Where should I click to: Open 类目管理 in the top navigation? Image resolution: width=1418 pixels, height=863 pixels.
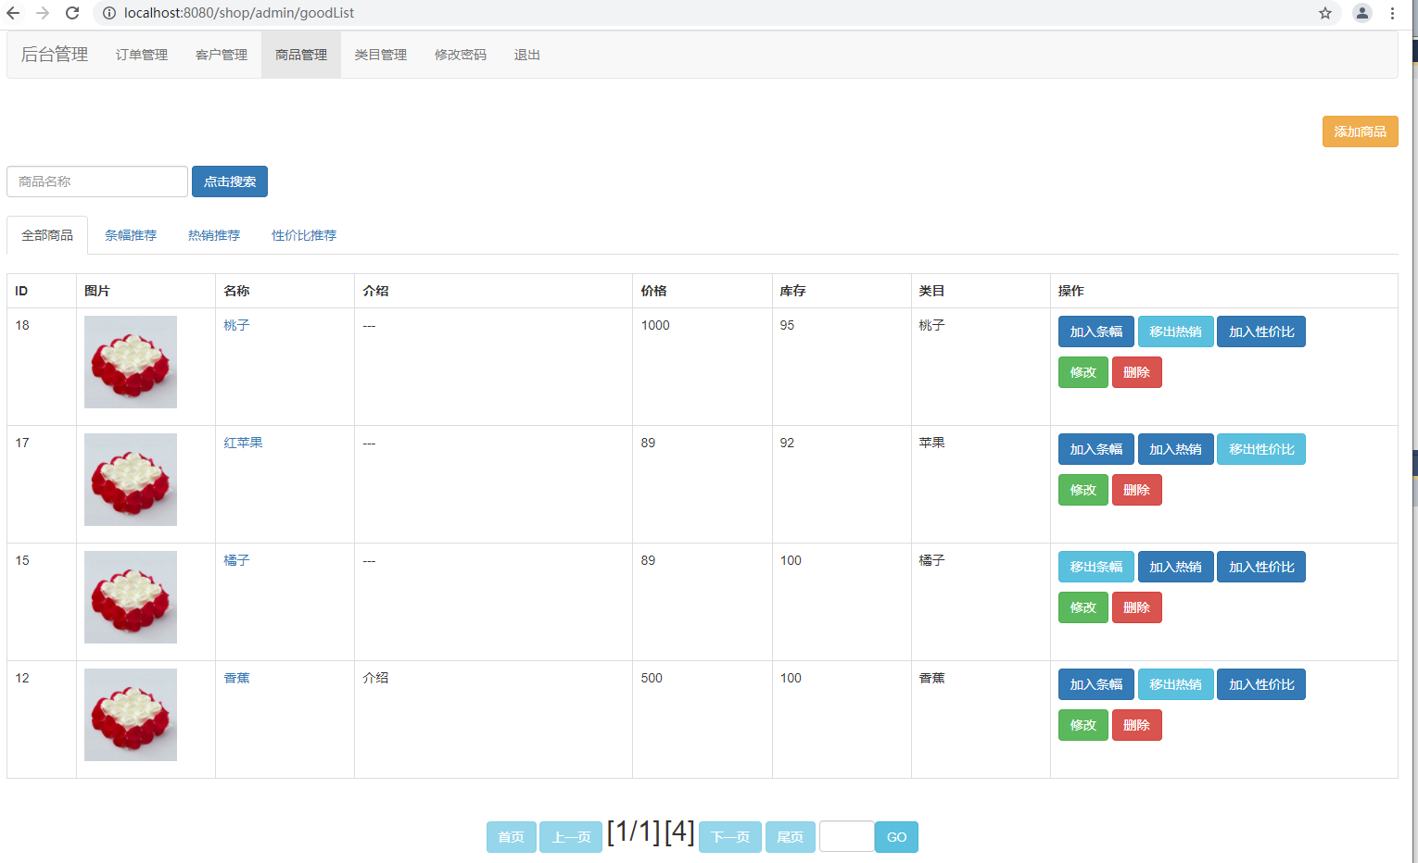tap(380, 55)
